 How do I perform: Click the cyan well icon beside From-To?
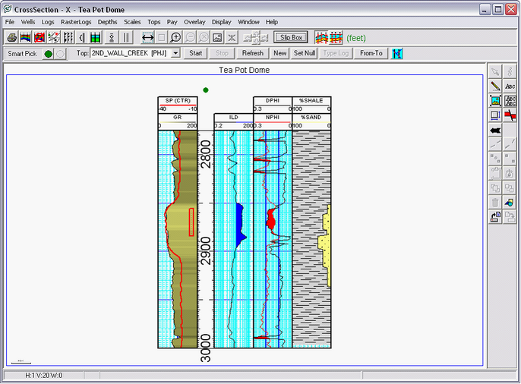397,53
